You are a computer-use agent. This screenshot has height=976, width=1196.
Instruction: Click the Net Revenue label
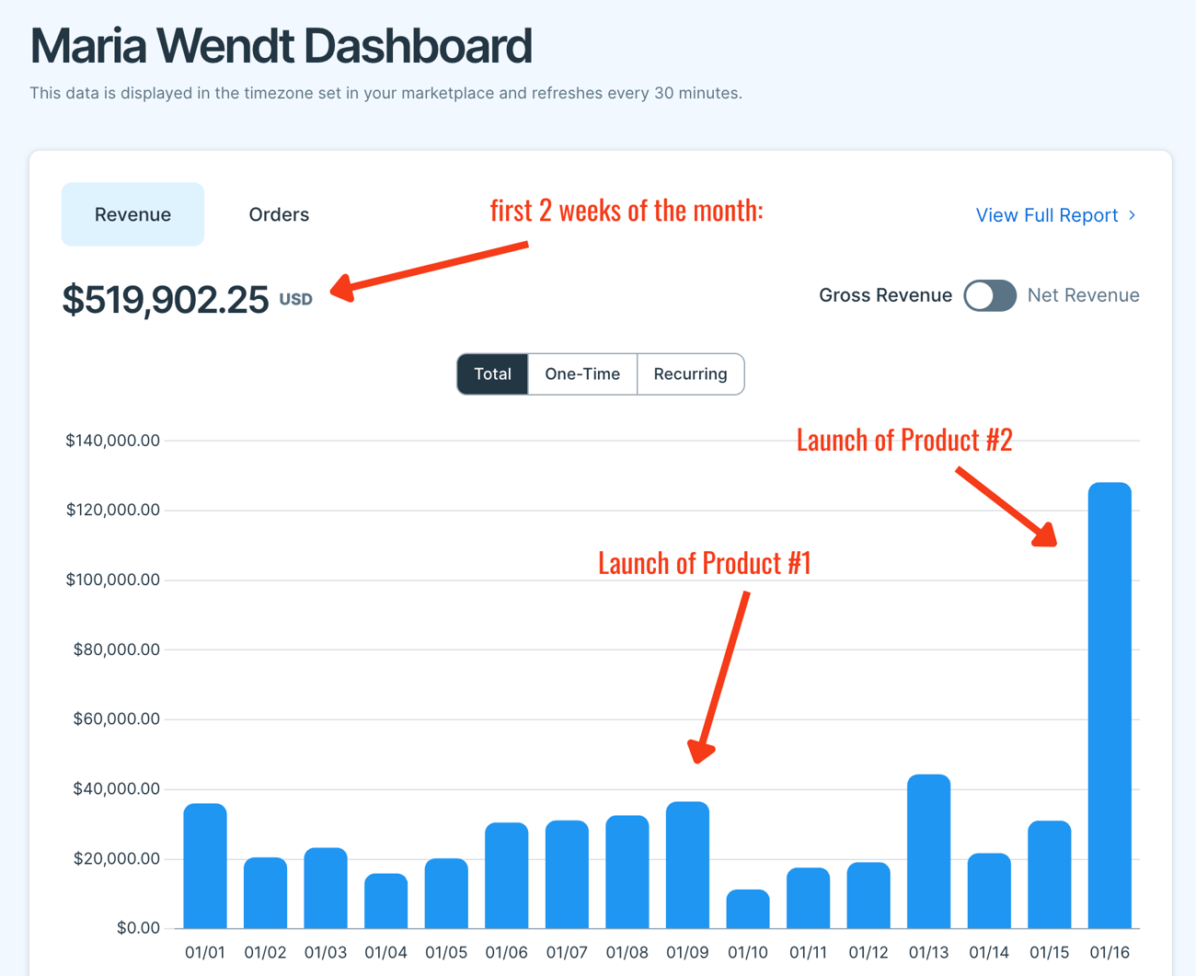pyautogui.click(x=1083, y=295)
